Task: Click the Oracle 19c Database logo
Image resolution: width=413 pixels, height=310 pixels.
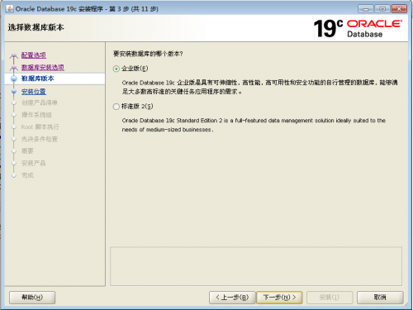Action: click(x=358, y=28)
